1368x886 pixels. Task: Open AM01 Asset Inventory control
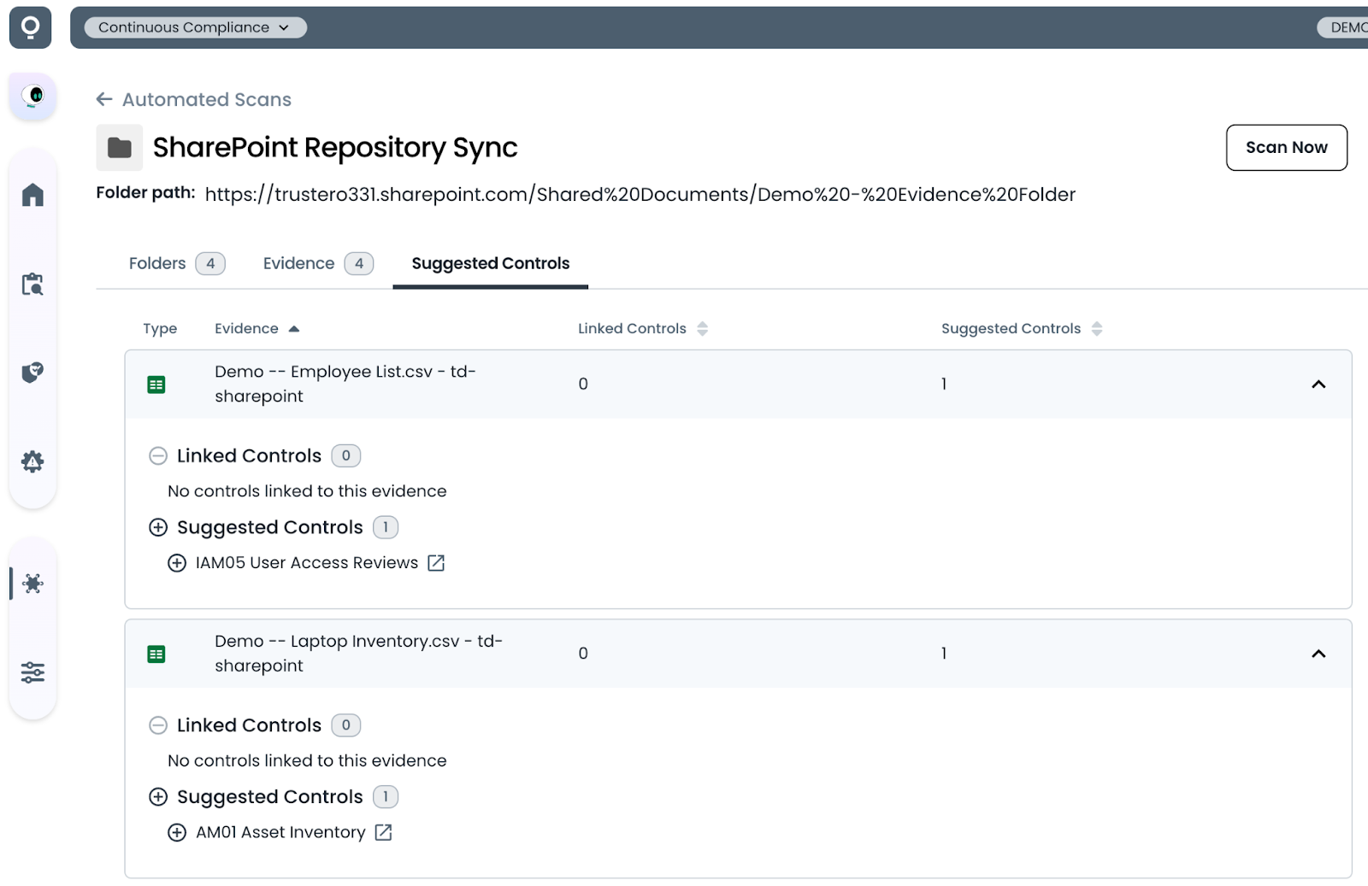[280, 832]
